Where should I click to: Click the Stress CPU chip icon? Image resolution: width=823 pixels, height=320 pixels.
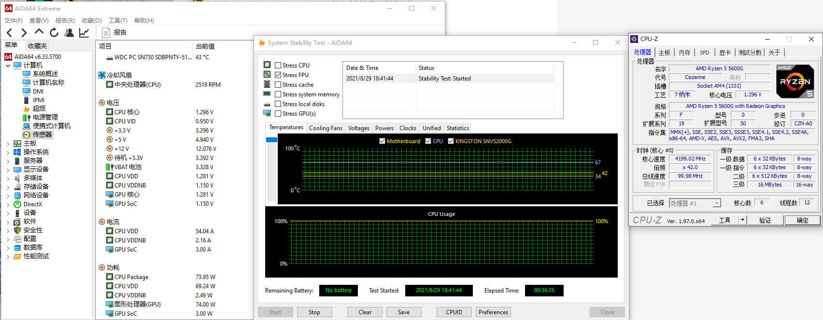coord(267,65)
